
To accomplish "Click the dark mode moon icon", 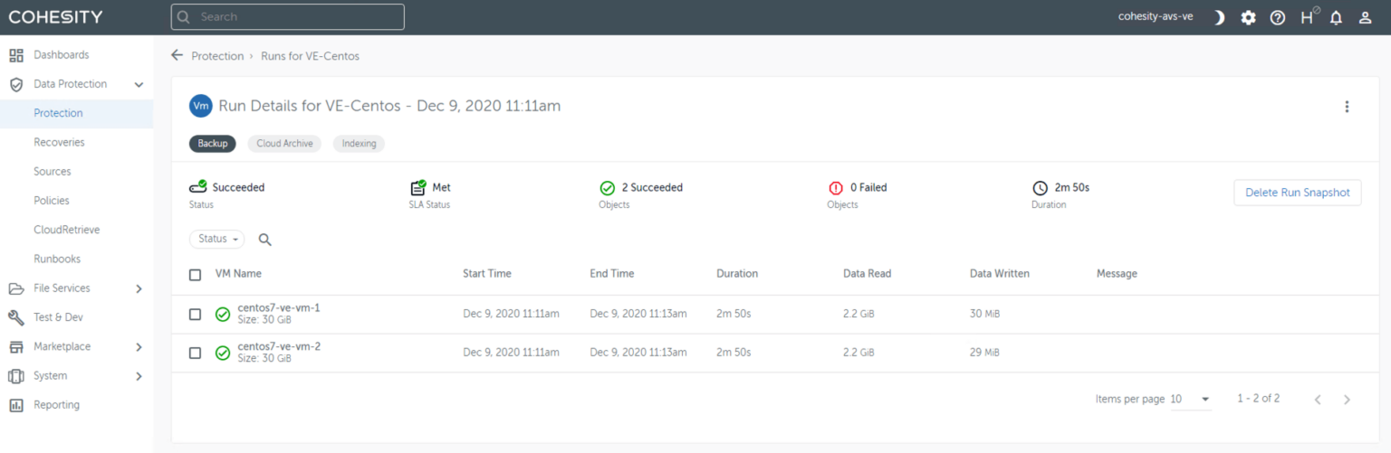I will 1219,17.
